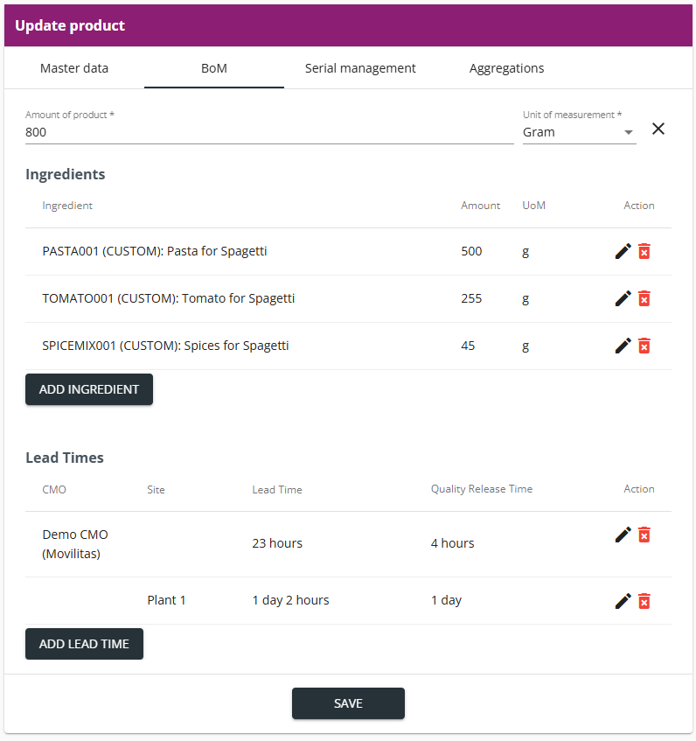The height and width of the screenshot is (741, 696).
Task: Save the product changes
Action: [348, 703]
